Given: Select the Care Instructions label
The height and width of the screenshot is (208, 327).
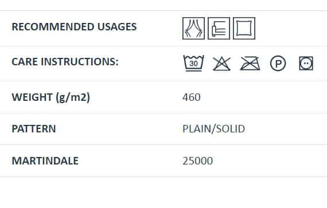Looking at the screenshot, I should click(x=65, y=62).
